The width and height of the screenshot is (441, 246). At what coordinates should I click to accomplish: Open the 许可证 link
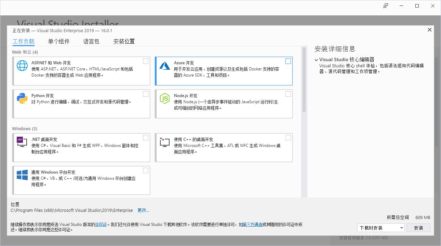(x=101, y=224)
